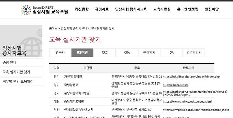Open the msri.snubh.org notice link
233x118 pixels.
point(195,93)
